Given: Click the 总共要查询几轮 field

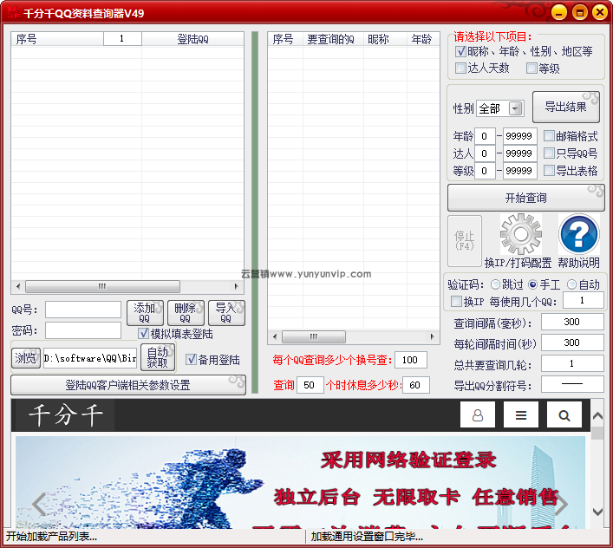Looking at the screenshot, I should (x=572, y=364).
